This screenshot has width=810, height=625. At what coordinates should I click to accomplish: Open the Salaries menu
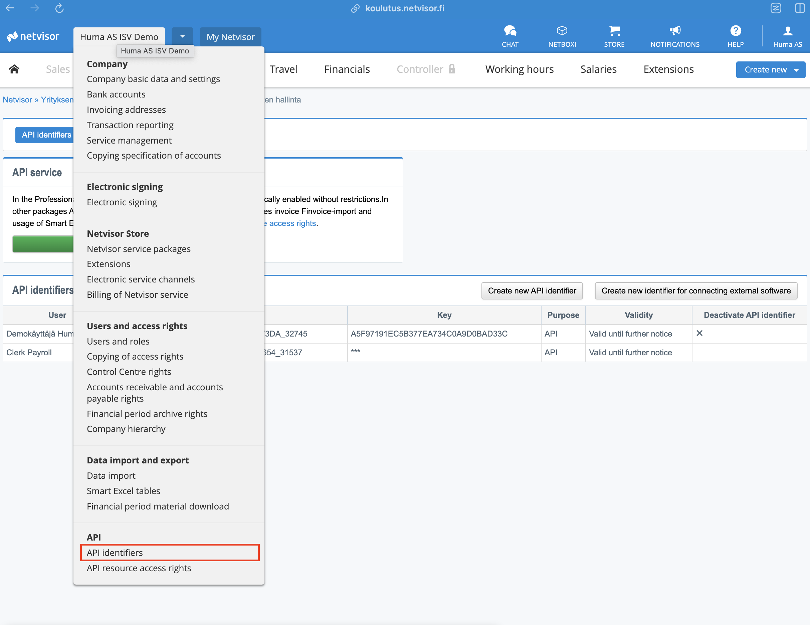[598, 69]
